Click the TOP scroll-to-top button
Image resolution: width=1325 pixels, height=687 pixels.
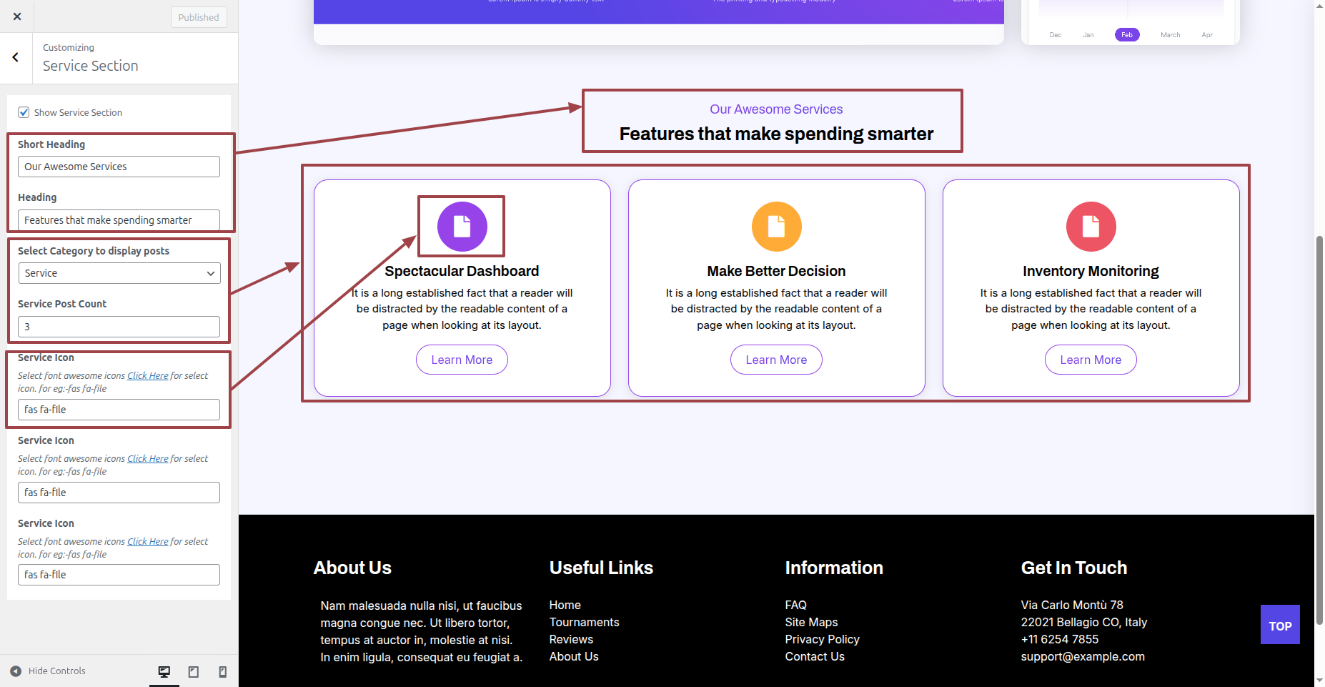(x=1279, y=626)
